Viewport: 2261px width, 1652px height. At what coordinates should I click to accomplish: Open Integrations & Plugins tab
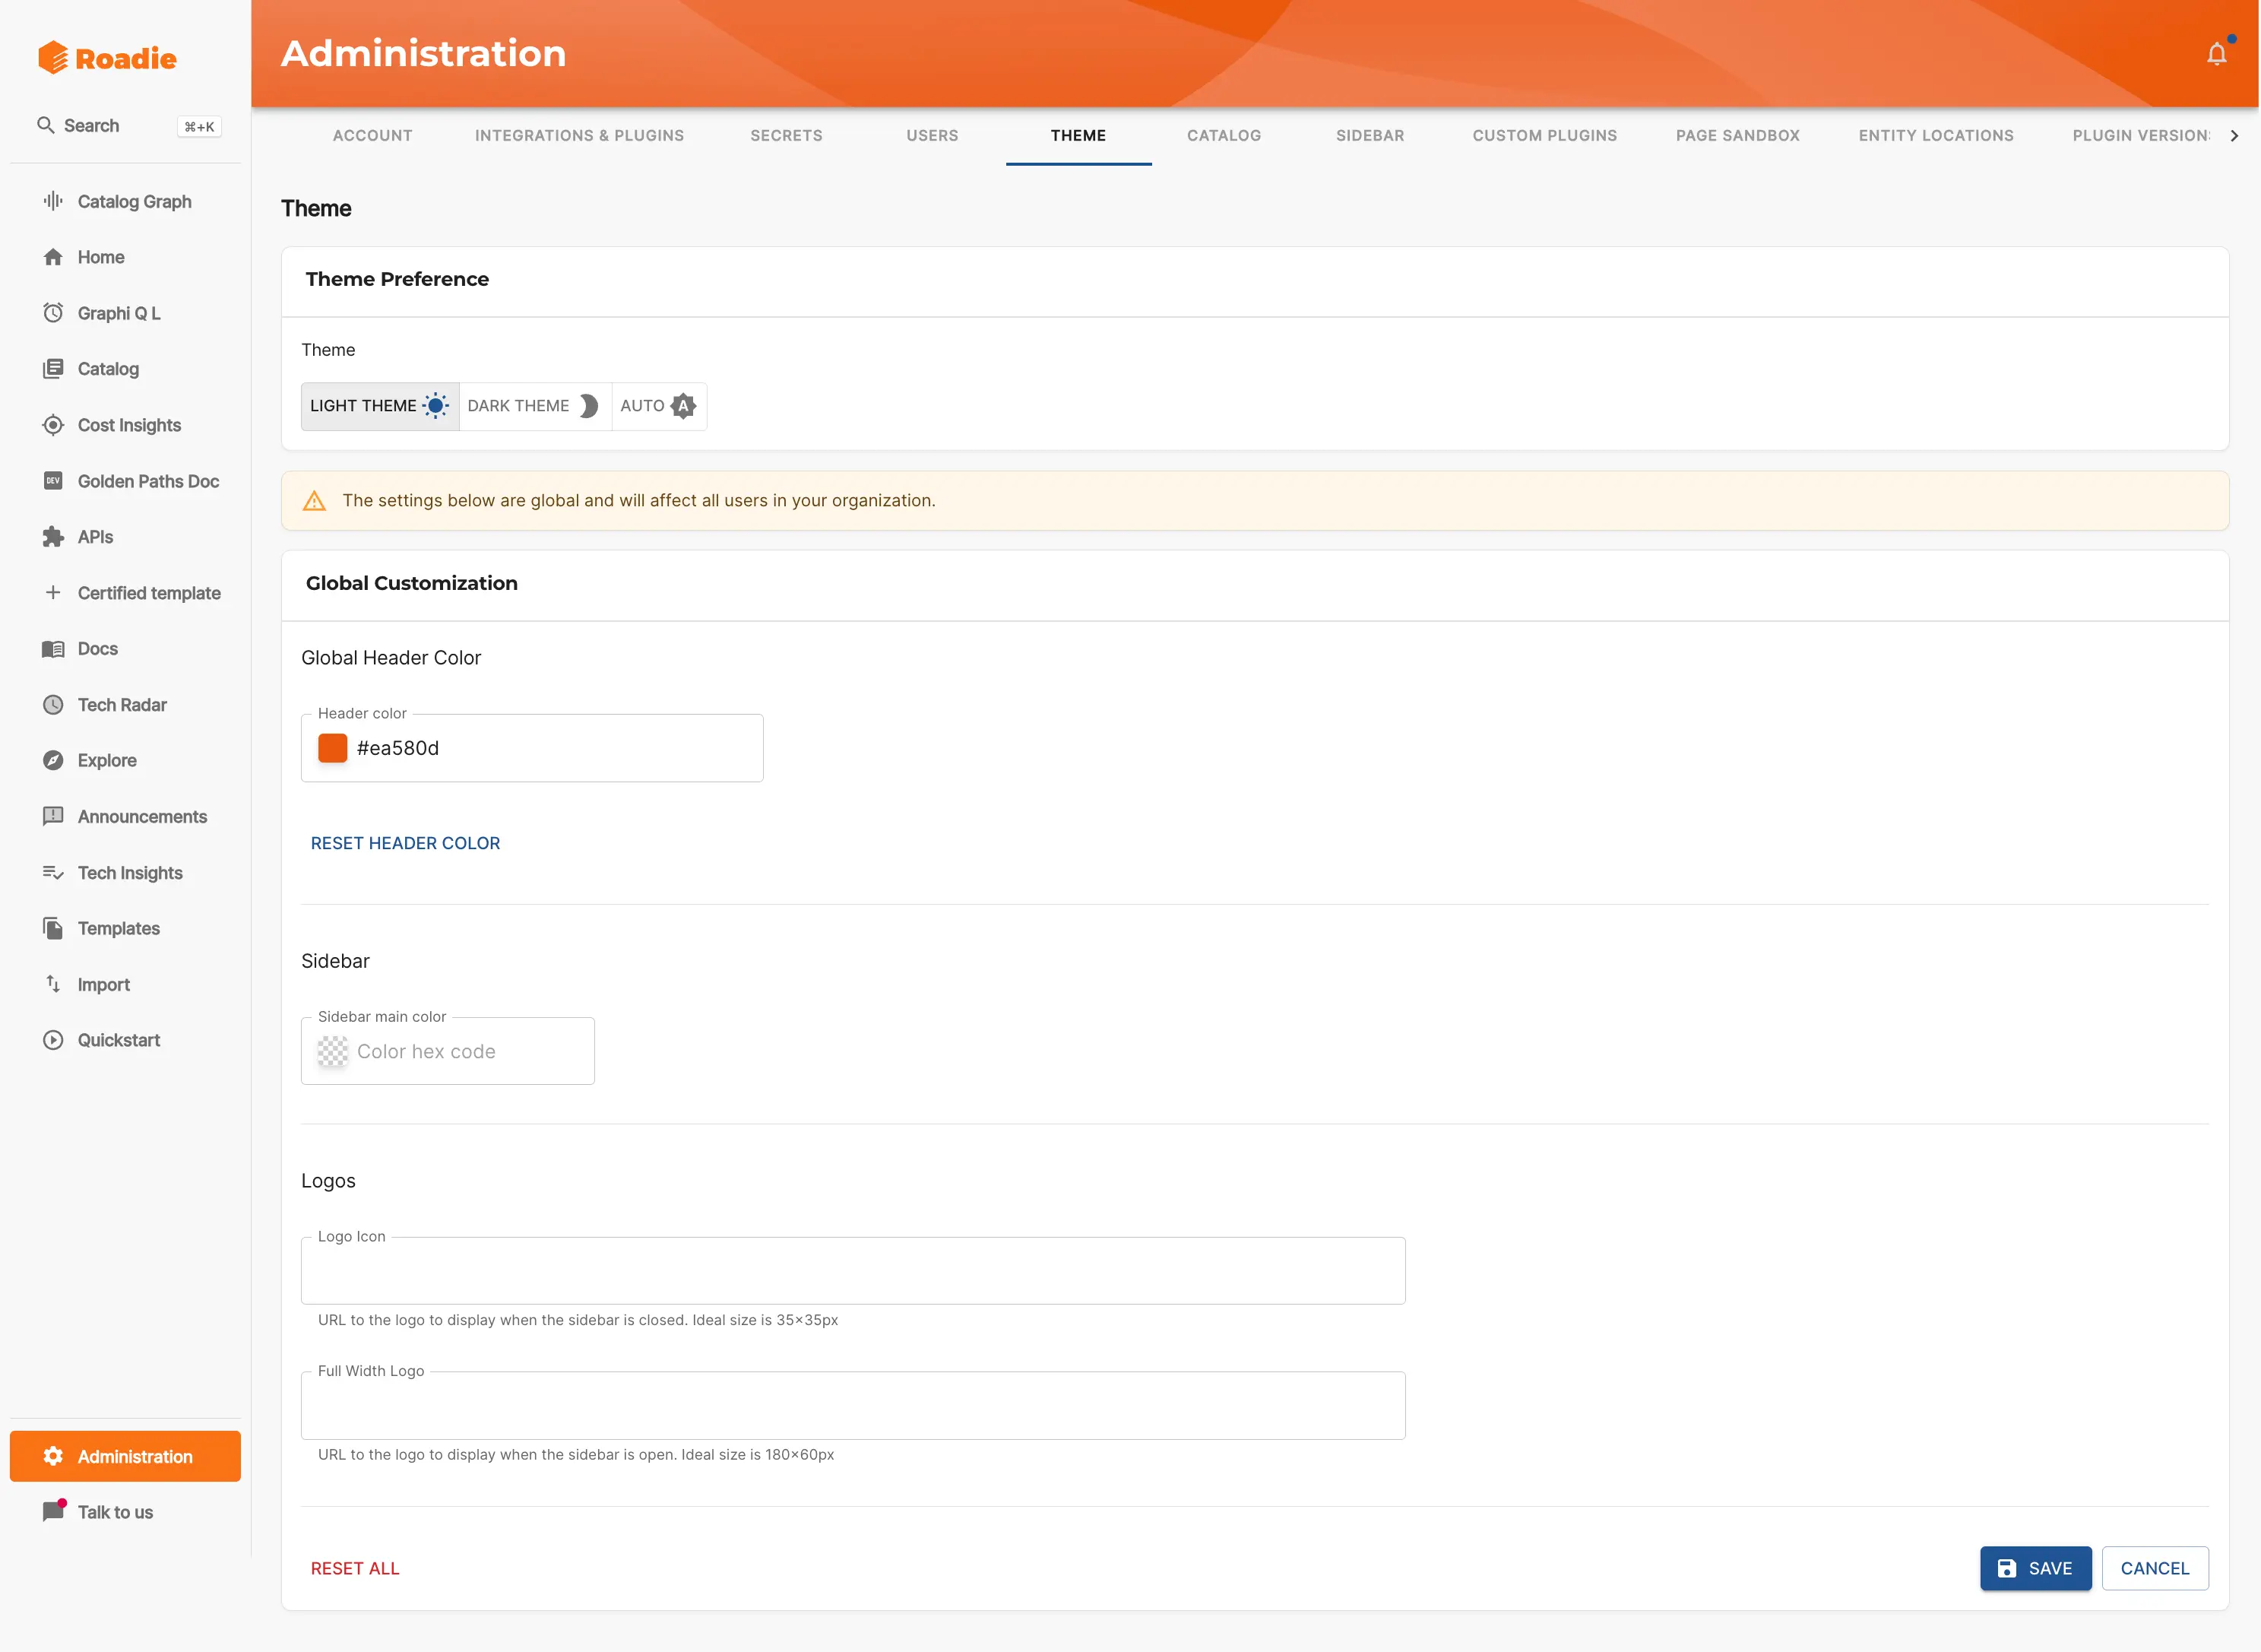(579, 135)
